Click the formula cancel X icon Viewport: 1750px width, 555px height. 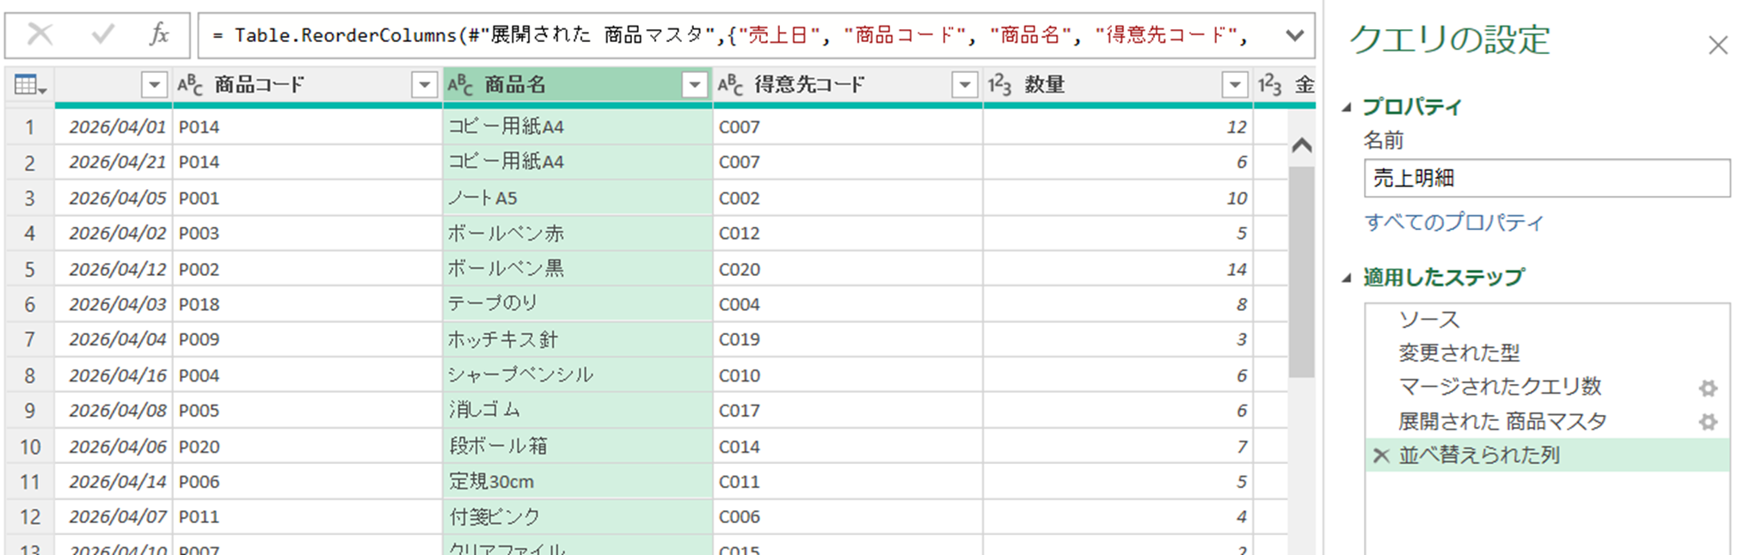click(x=40, y=35)
